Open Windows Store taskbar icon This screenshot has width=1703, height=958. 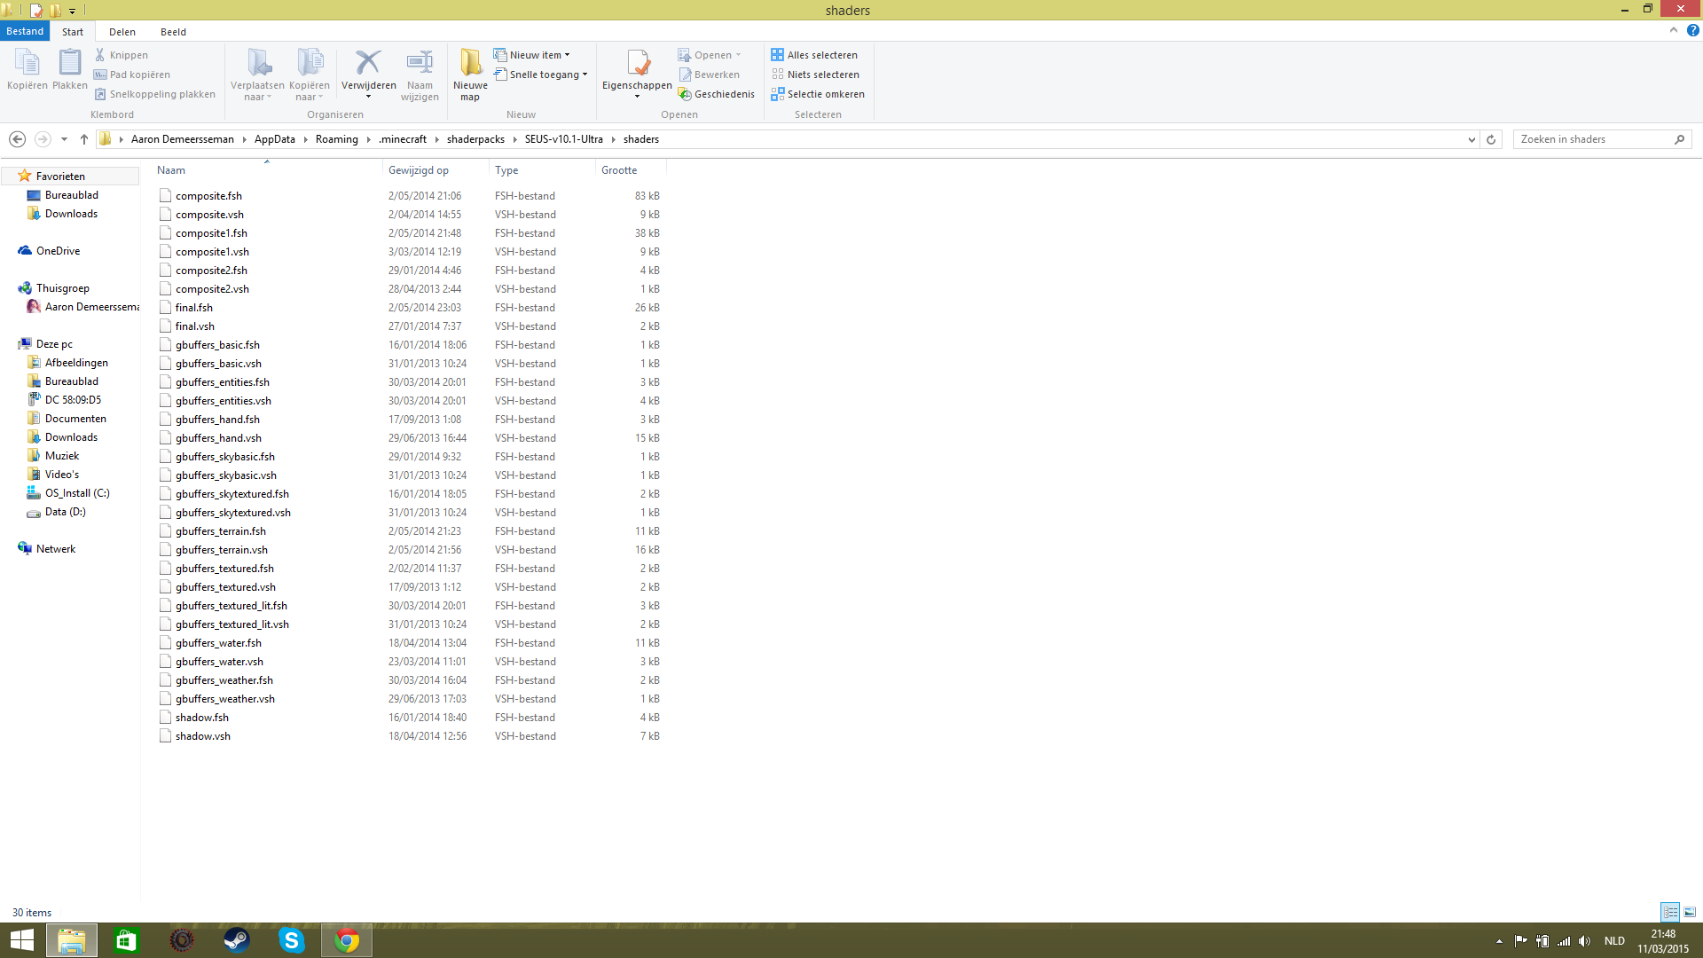point(127,940)
